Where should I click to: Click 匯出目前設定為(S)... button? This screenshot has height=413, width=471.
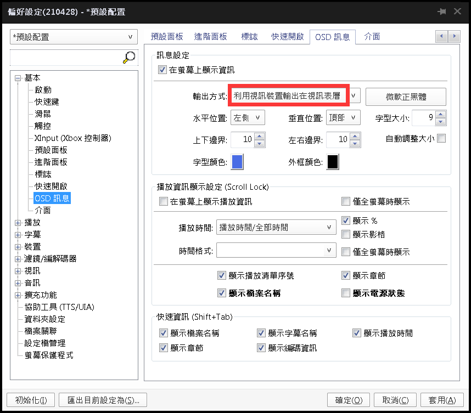click(x=103, y=400)
